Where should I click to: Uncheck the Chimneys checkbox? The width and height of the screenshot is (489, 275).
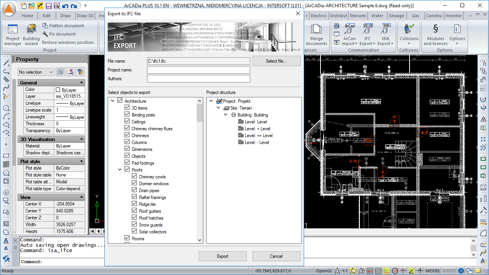pyautogui.click(x=127, y=135)
